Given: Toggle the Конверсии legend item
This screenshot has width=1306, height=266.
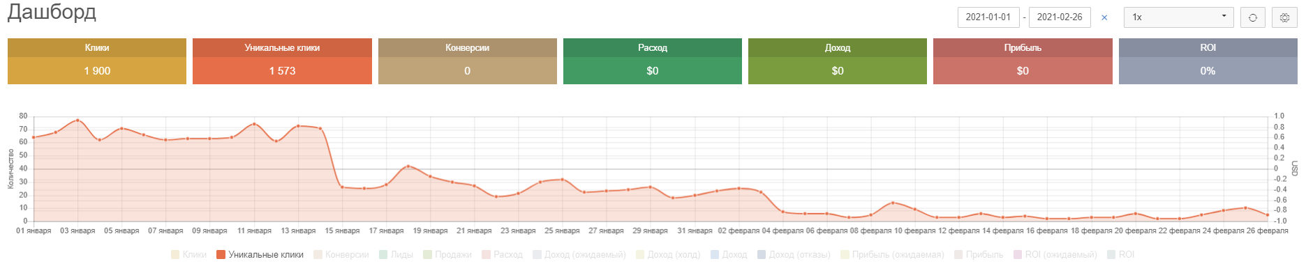Looking at the screenshot, I should (341, 255).
